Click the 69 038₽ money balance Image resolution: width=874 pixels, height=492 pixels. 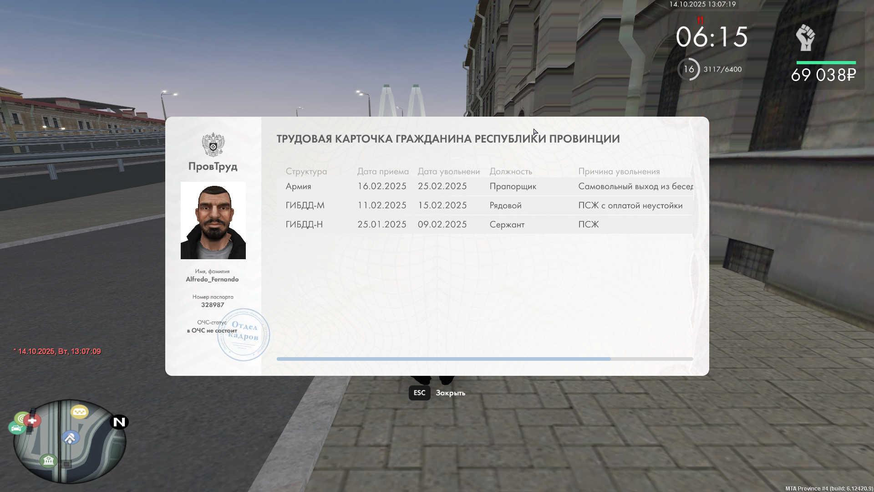(823, 75)
